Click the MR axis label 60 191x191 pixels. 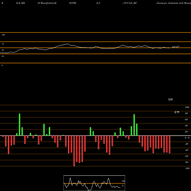(x=186, y=120)
